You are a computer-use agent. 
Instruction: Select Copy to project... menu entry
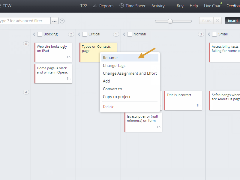130,97
